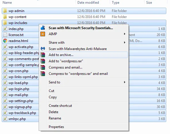Click the 2 KB size value
170x134 pixels.
click(x=162, y=59)
